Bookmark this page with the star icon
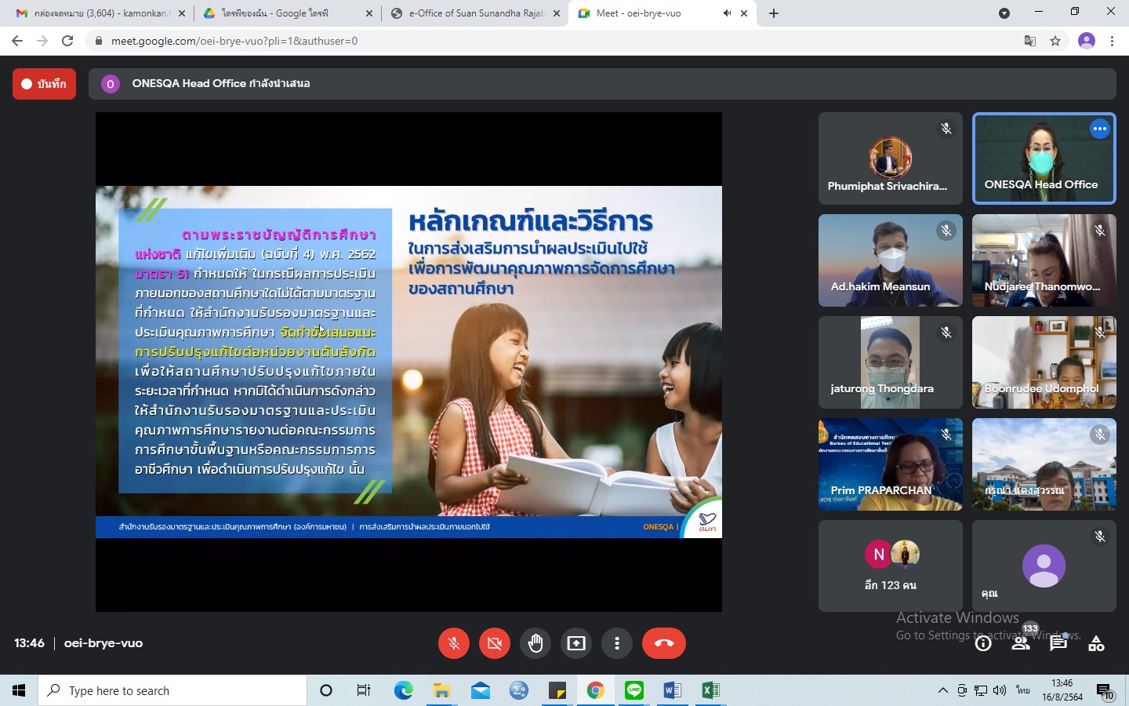The height and width of the screenshot is (706, 1129). click(1055, 41)
